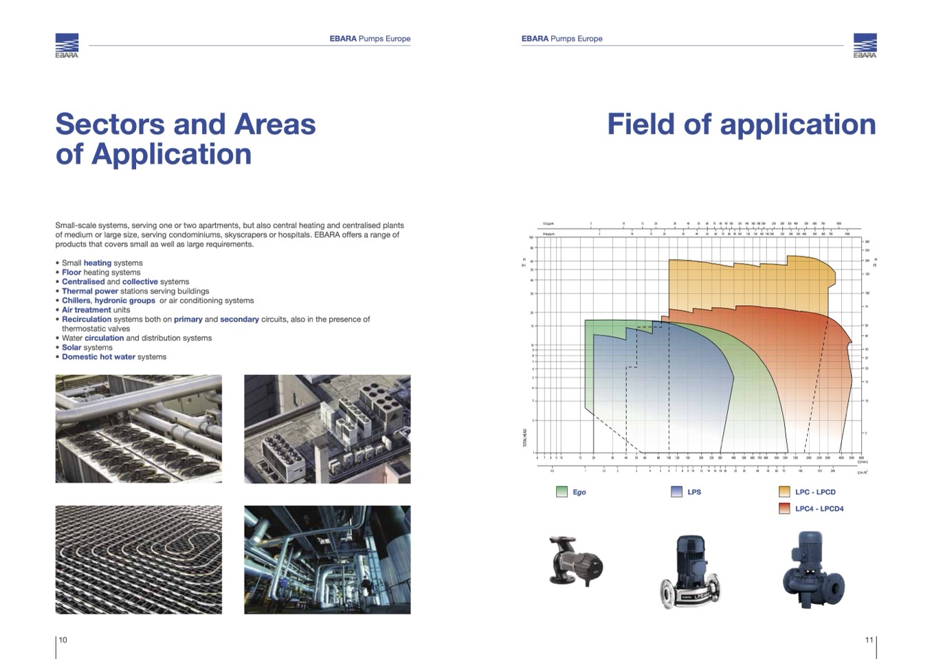The width and height of the screenshot is (932, 659).
Task: Click the industrial pipe room photo
Action: [327, 559]
